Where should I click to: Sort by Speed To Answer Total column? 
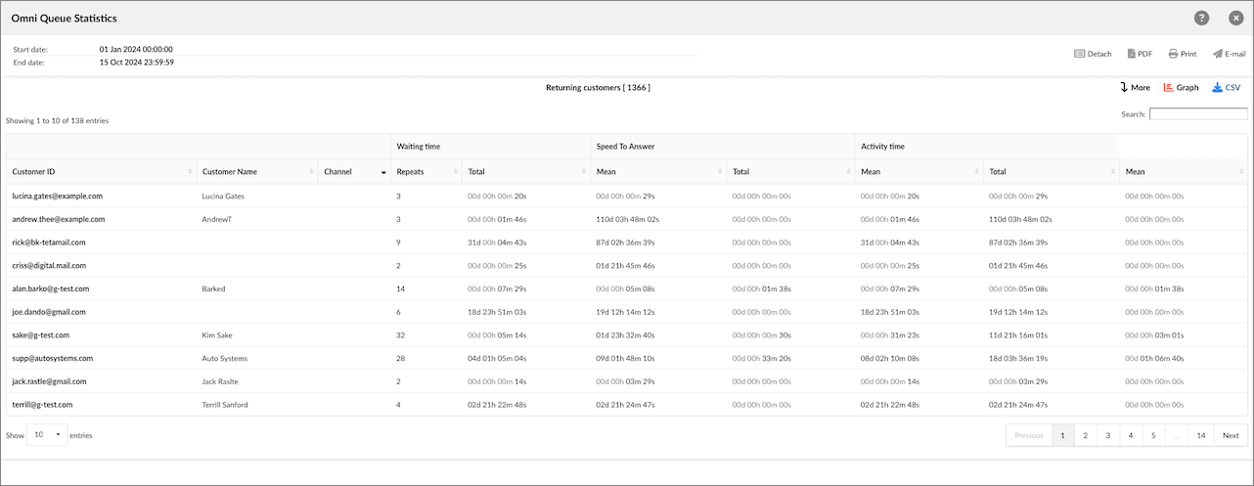[x=790, y=171]
